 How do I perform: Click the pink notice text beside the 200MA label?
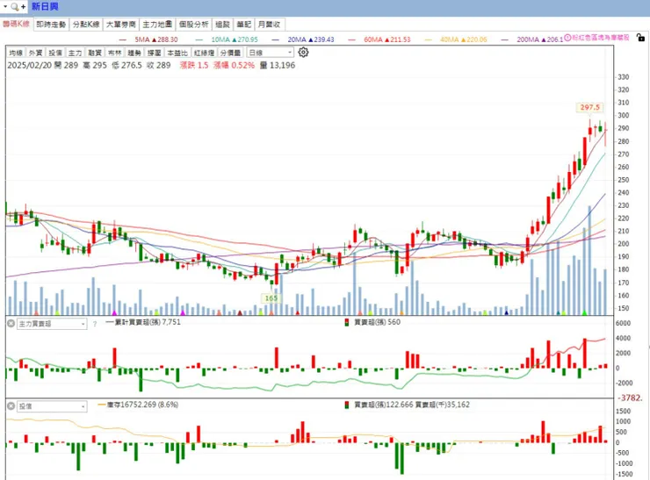(601, 38)
